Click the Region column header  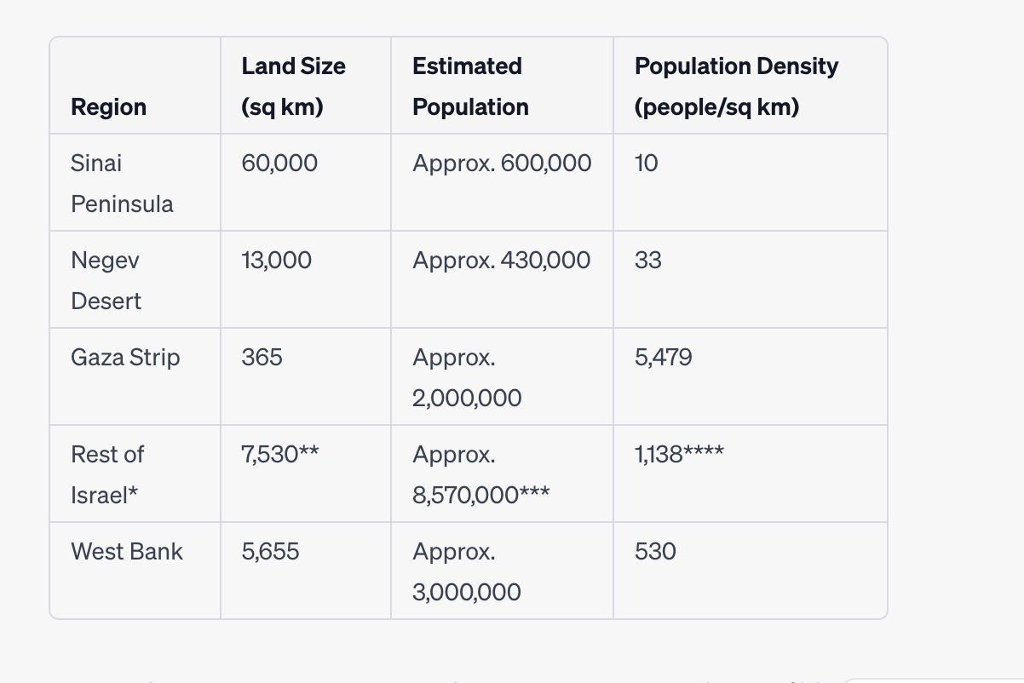click(109, 107)
